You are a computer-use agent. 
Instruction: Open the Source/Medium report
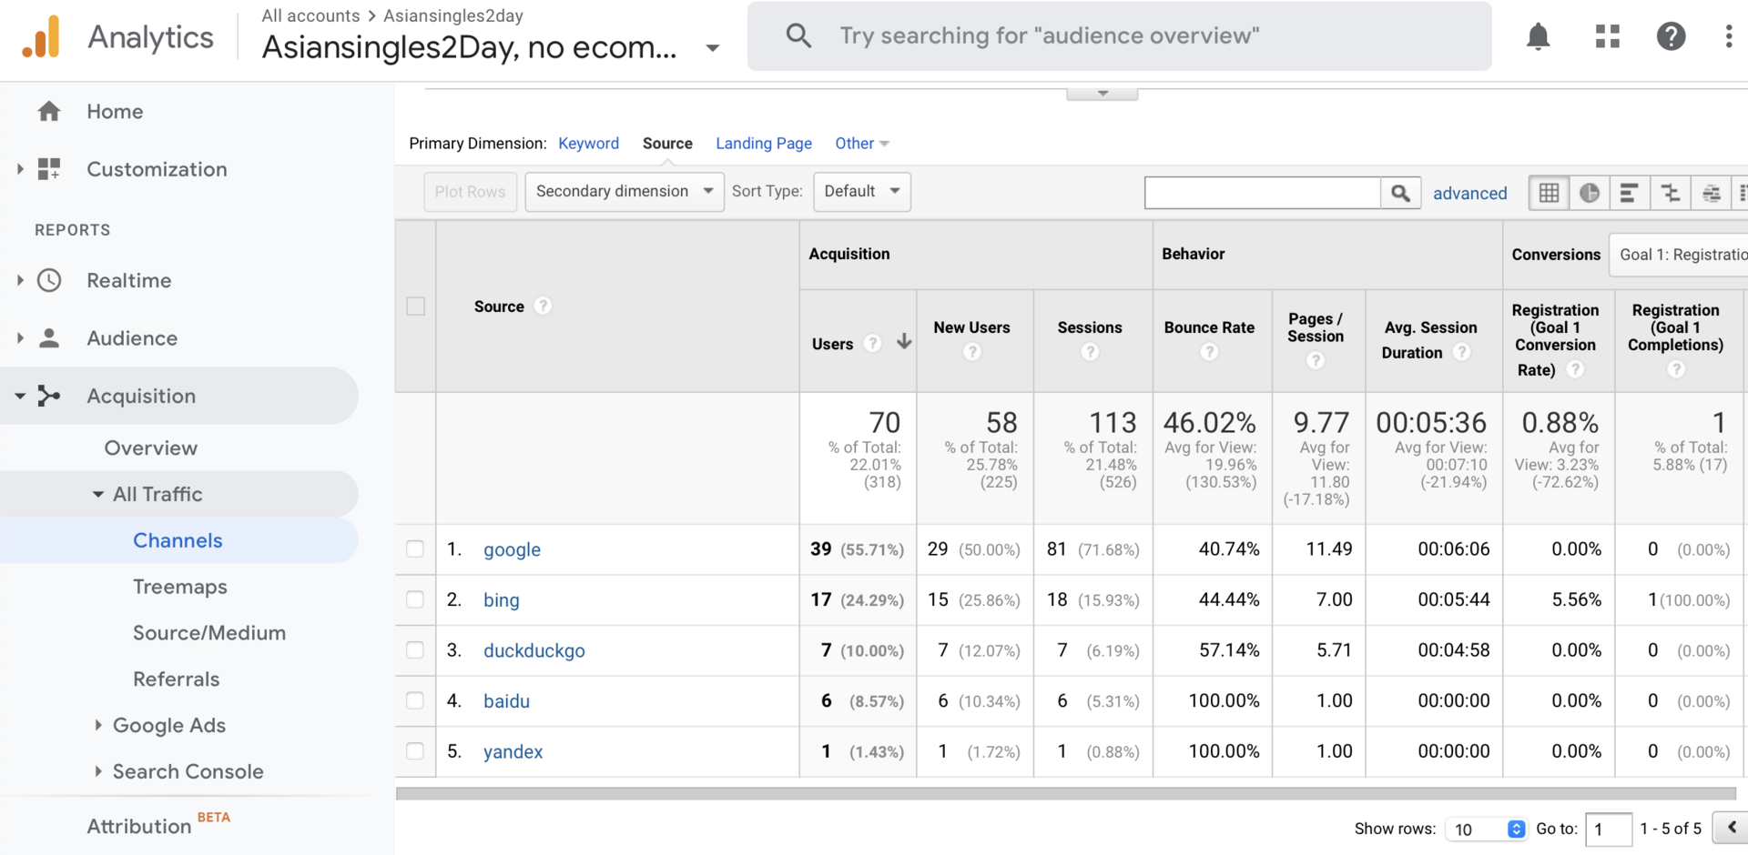(209, 633)
